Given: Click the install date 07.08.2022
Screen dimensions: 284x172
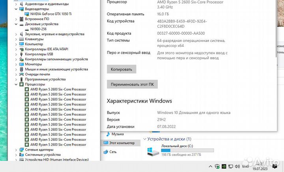Looking at the screenshot, I should 166,127.
